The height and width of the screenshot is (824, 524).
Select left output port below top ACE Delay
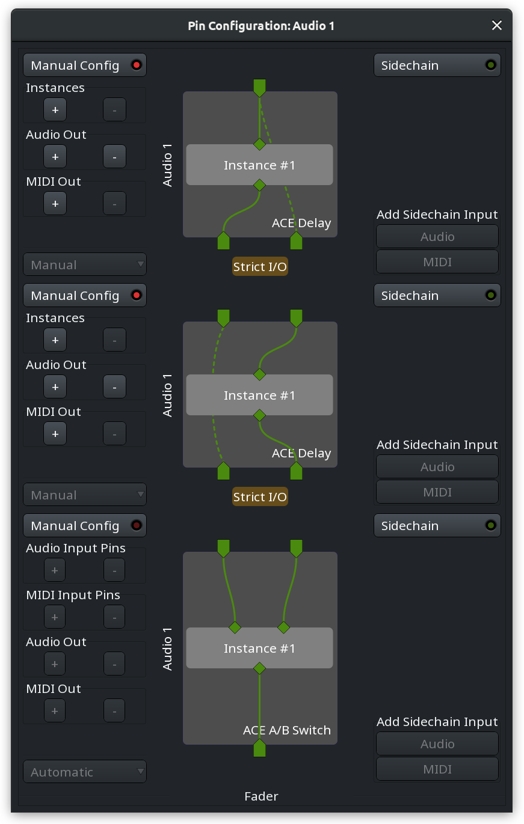tap(223, 240)
